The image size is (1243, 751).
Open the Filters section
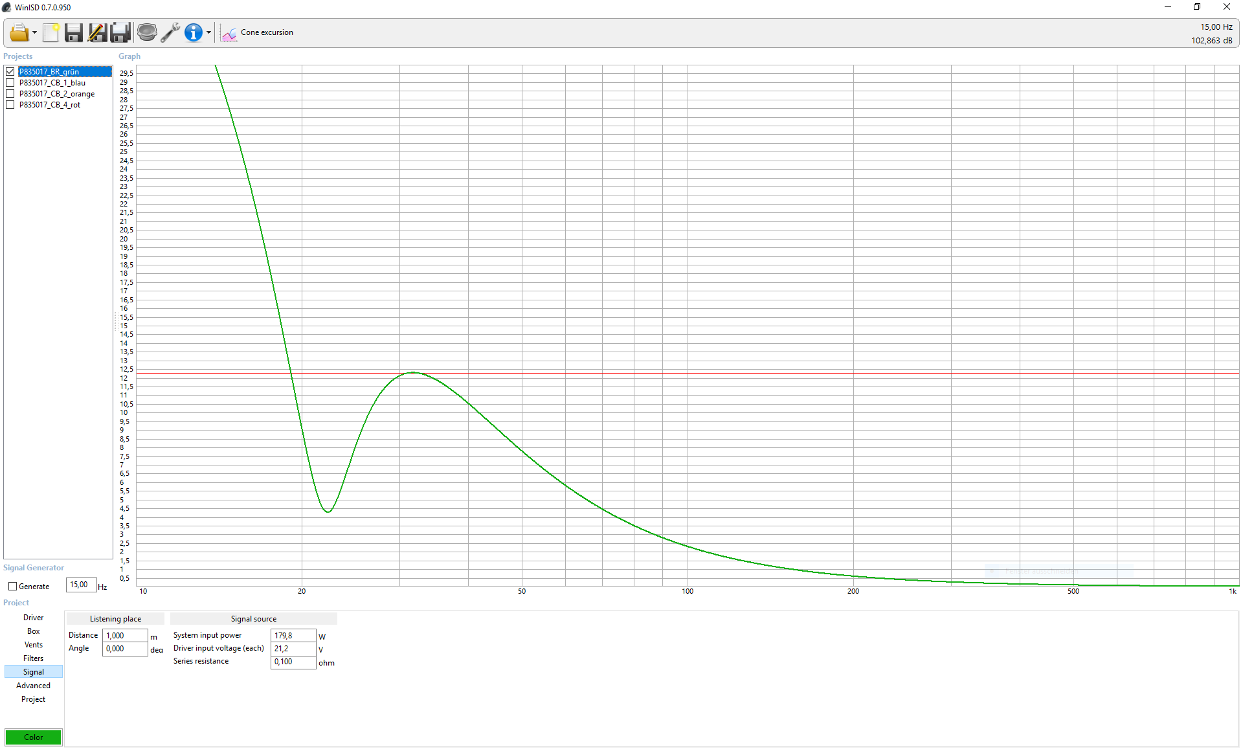click(33, 658)
